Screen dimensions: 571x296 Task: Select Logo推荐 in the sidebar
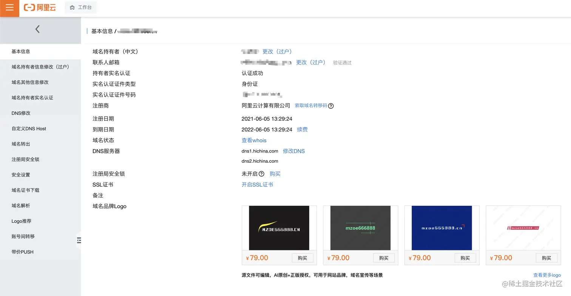click(40, 221)
